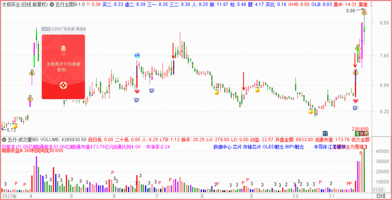Screen dimensions: 392x200
Task: Click the 数据中心 sector link
Action: click(222, 147)
